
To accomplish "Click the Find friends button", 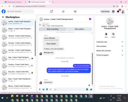I will click(x=105, y=11).
